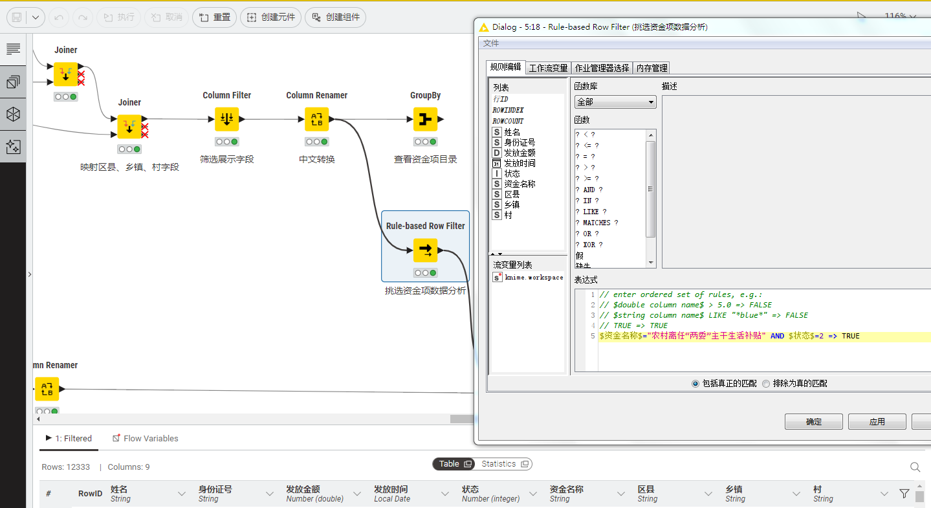Open the Rule-based Row Filter node
Viewport: 931px width, 508px height.
tap(425, 250)
